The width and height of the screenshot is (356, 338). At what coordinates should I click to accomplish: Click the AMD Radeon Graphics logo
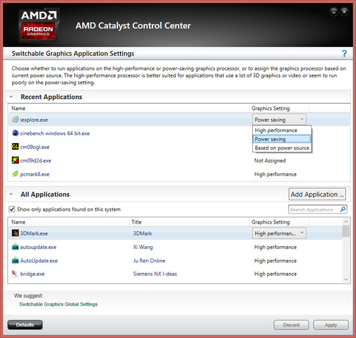pos(39,25)
